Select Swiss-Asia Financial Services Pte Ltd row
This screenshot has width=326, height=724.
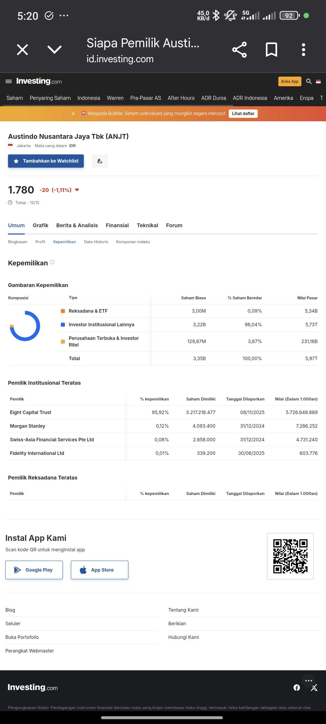click(x=163, y=440)
